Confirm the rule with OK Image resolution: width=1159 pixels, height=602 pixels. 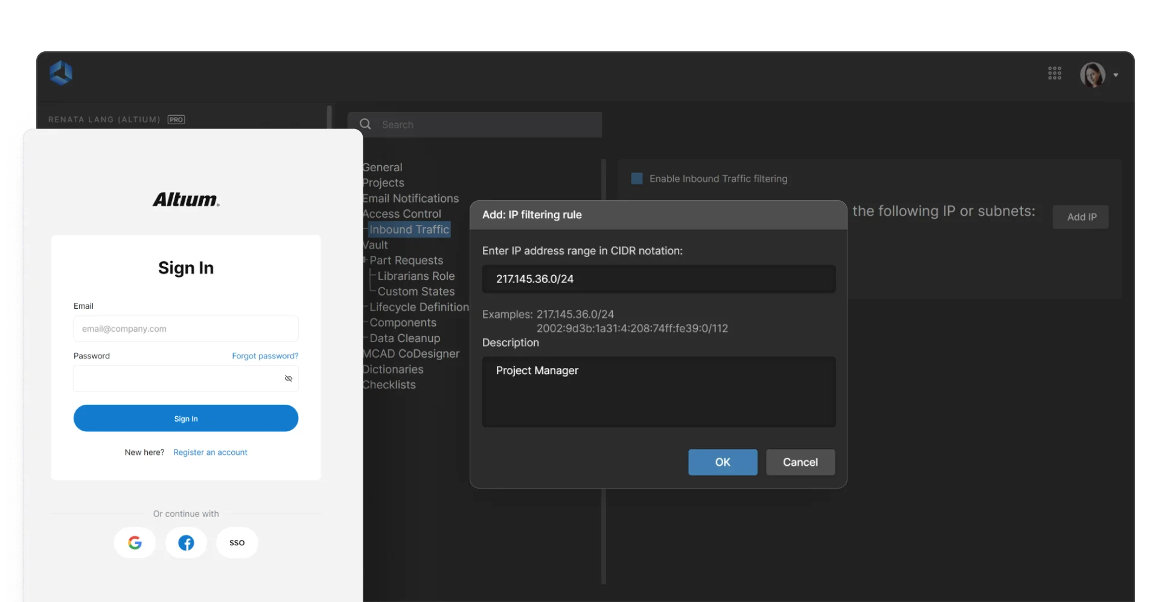click(x=723, y=462)
